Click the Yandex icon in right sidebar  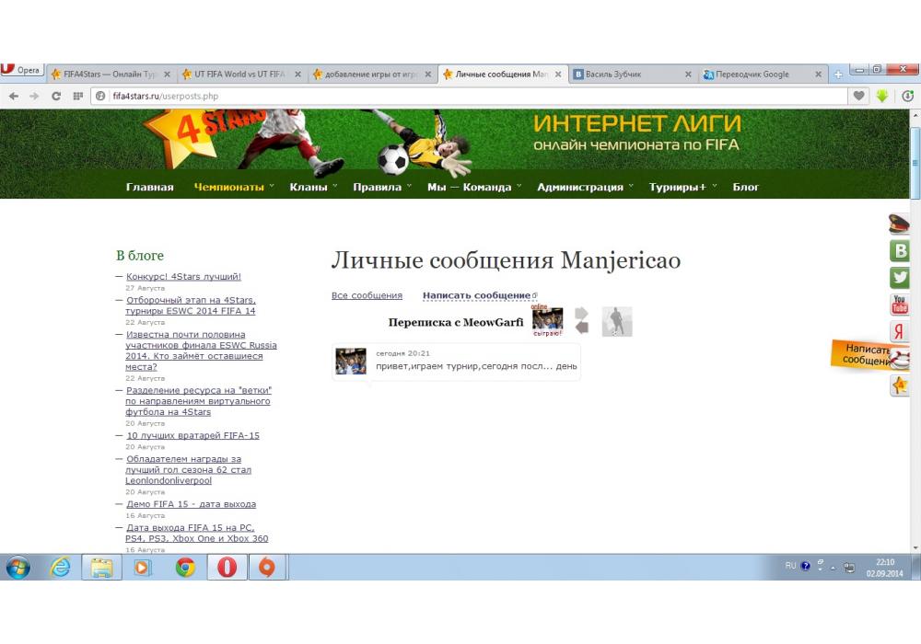[900, 332]
